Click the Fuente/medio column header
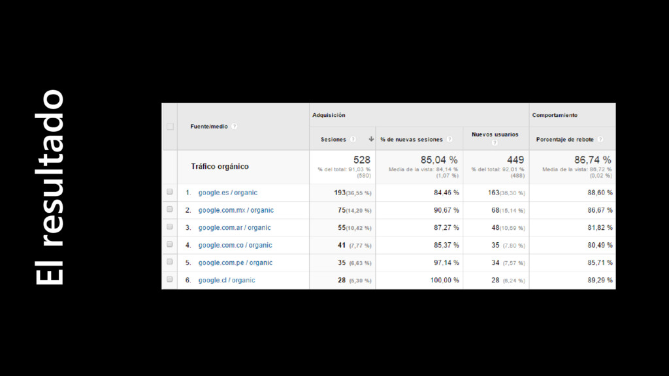This screenshot has height=376, width=669. pos(208,126)
